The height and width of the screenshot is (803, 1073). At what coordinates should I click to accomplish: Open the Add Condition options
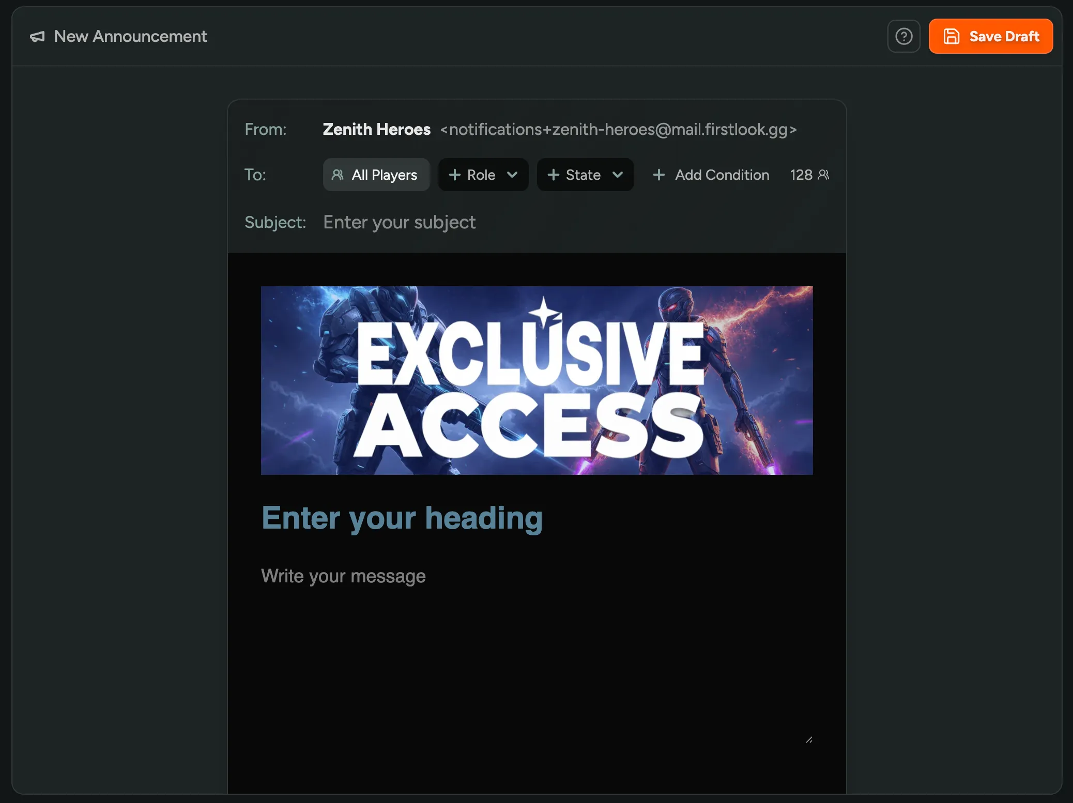722,175
